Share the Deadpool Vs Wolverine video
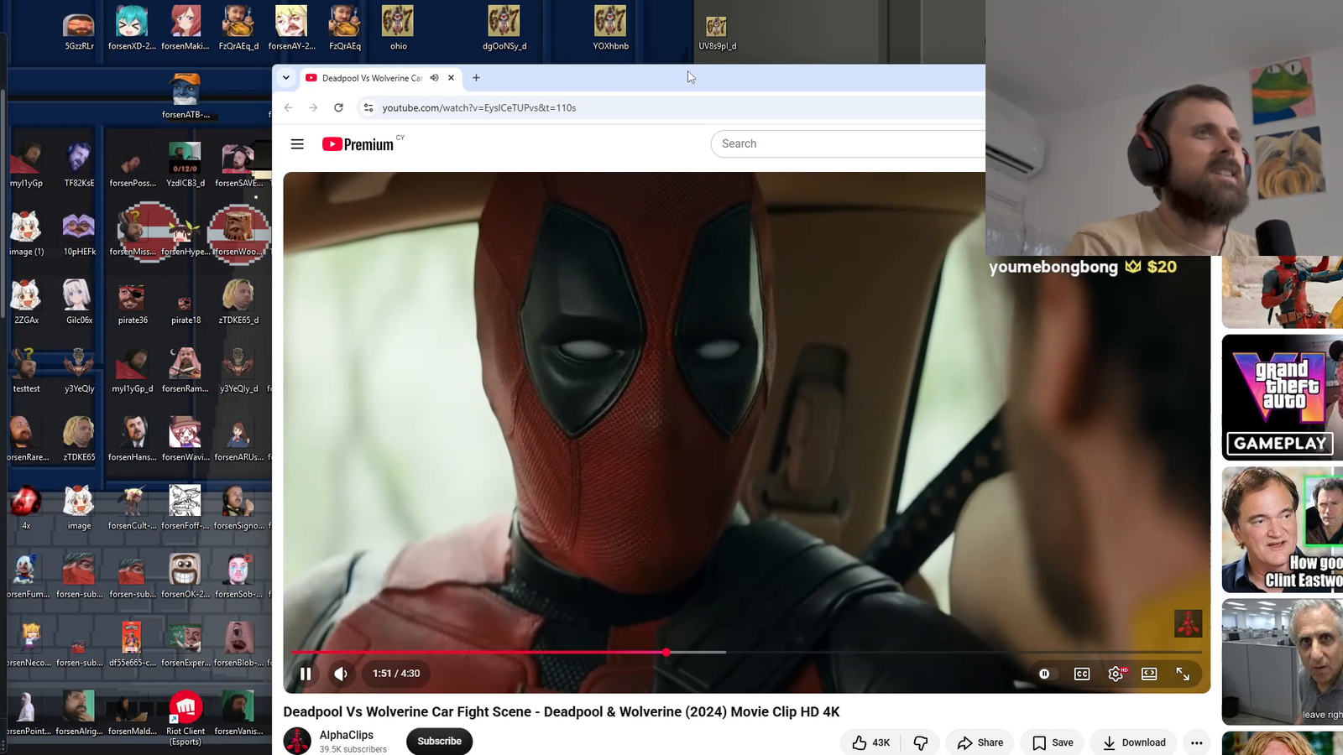The width and height of the screenshot is (1343, 755). [x=980, y=742]
